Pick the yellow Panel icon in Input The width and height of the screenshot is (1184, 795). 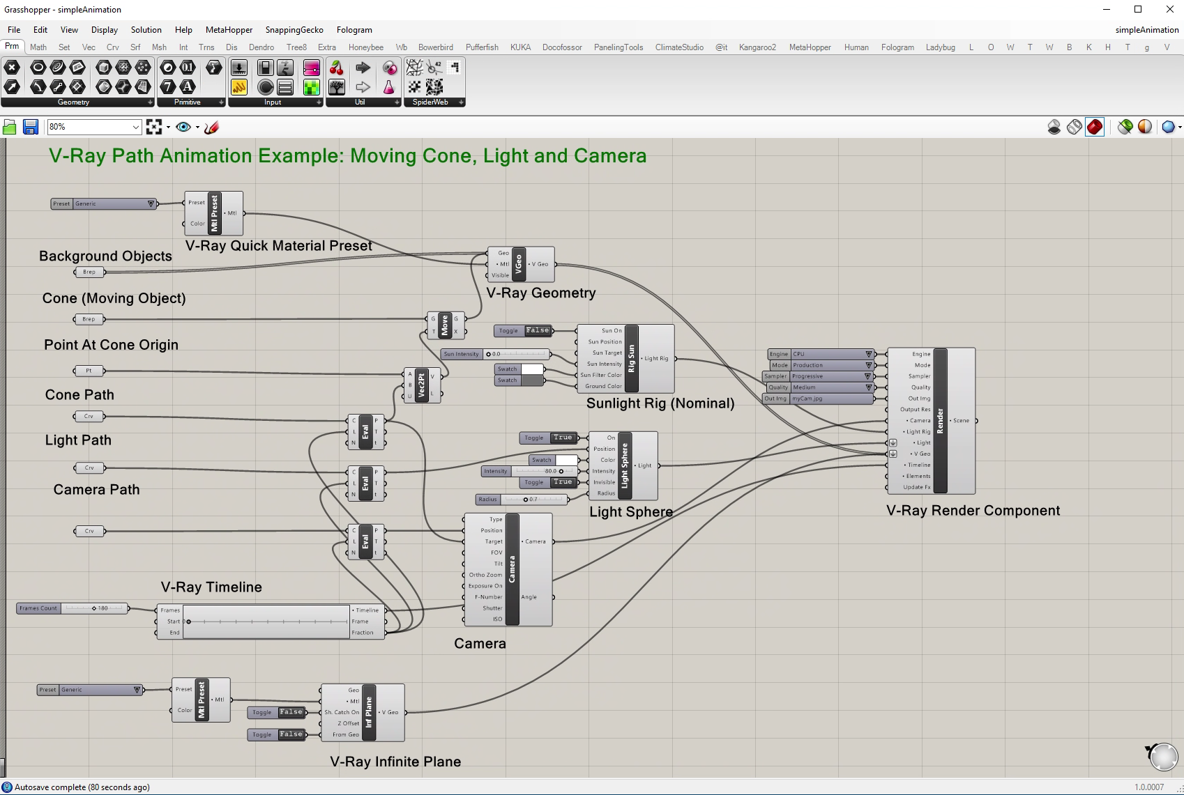(x=239, y=86)
